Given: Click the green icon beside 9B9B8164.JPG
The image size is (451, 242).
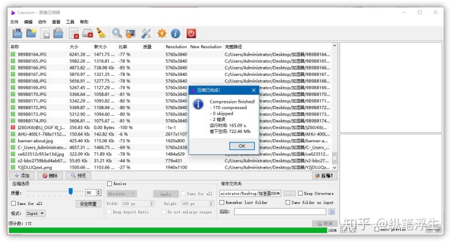Looking at the screenshot, I should coord(13,55).
